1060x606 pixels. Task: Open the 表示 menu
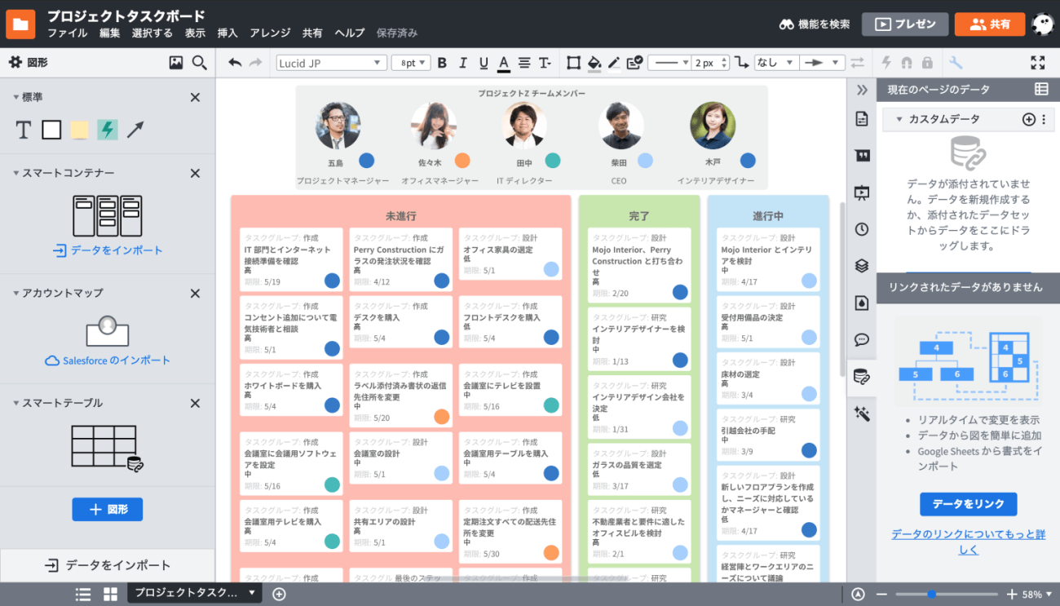(195, 33)
